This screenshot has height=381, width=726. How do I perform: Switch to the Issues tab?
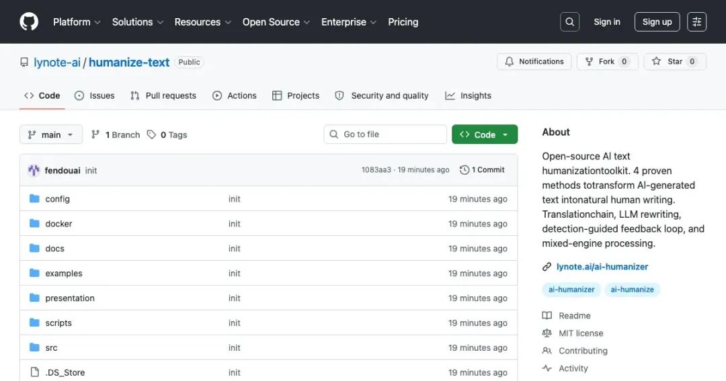point(95,96)
